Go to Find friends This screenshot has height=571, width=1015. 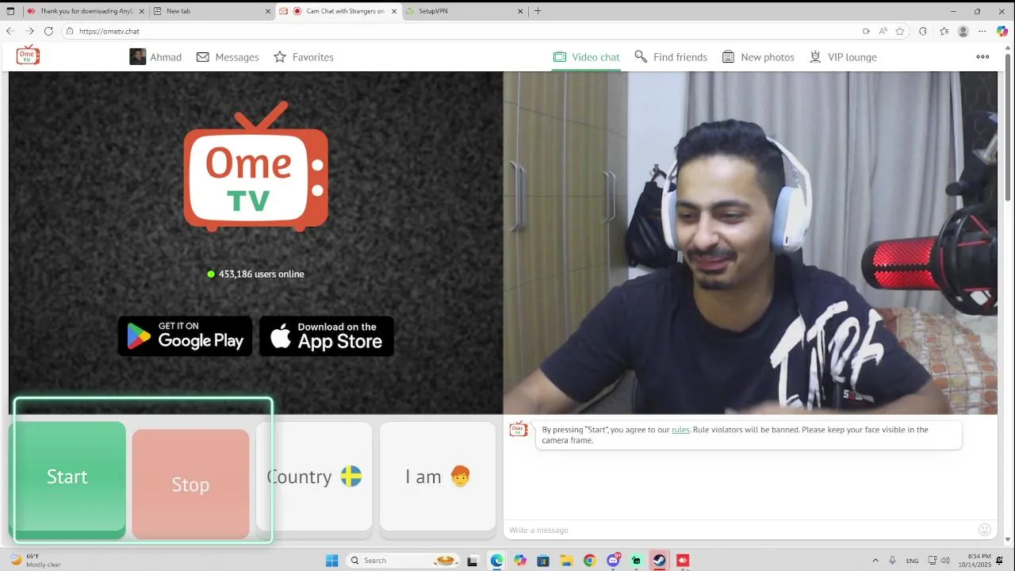(x=671, y=57)
